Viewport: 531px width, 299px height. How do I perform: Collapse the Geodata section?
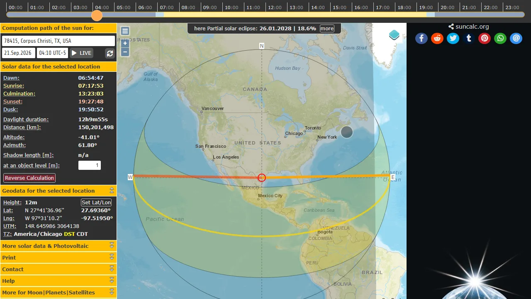click(112, 190)
